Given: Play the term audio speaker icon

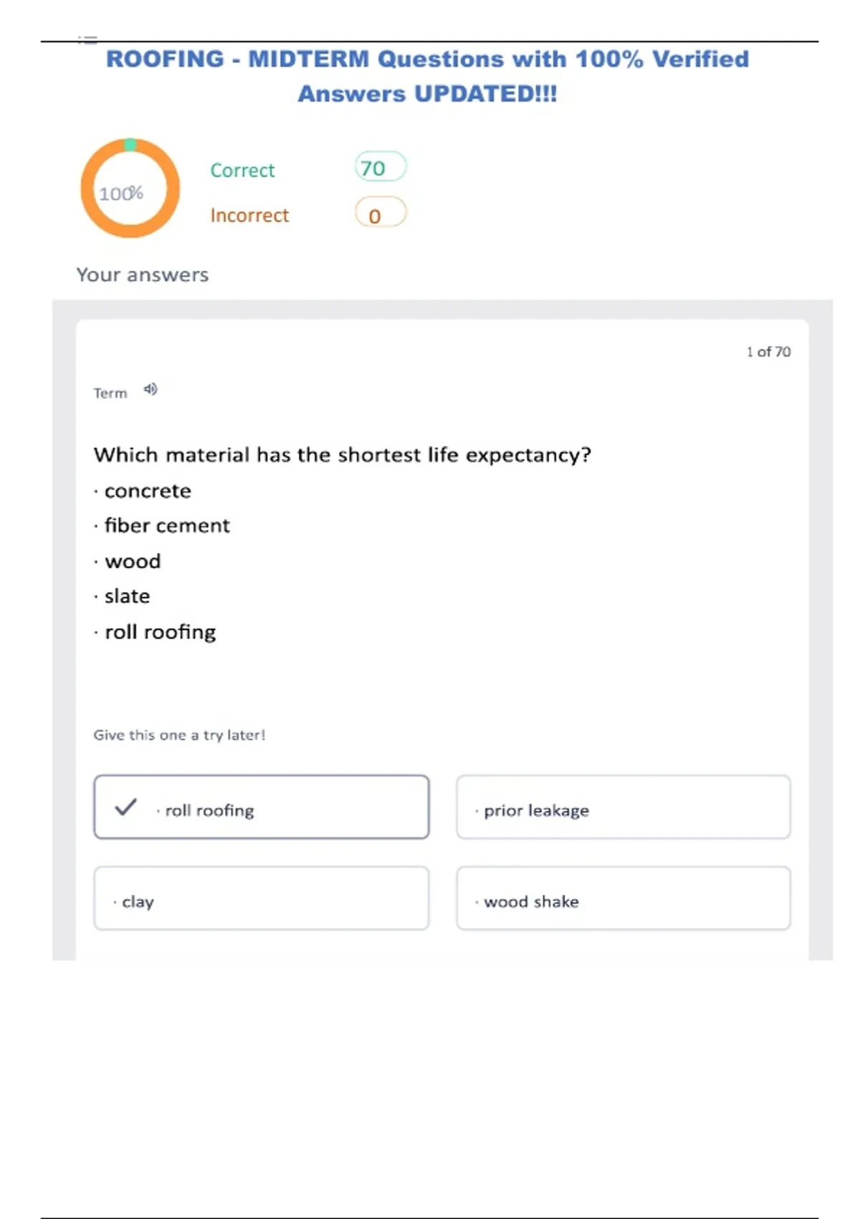Looking at the screenshot, I should 150,389.
